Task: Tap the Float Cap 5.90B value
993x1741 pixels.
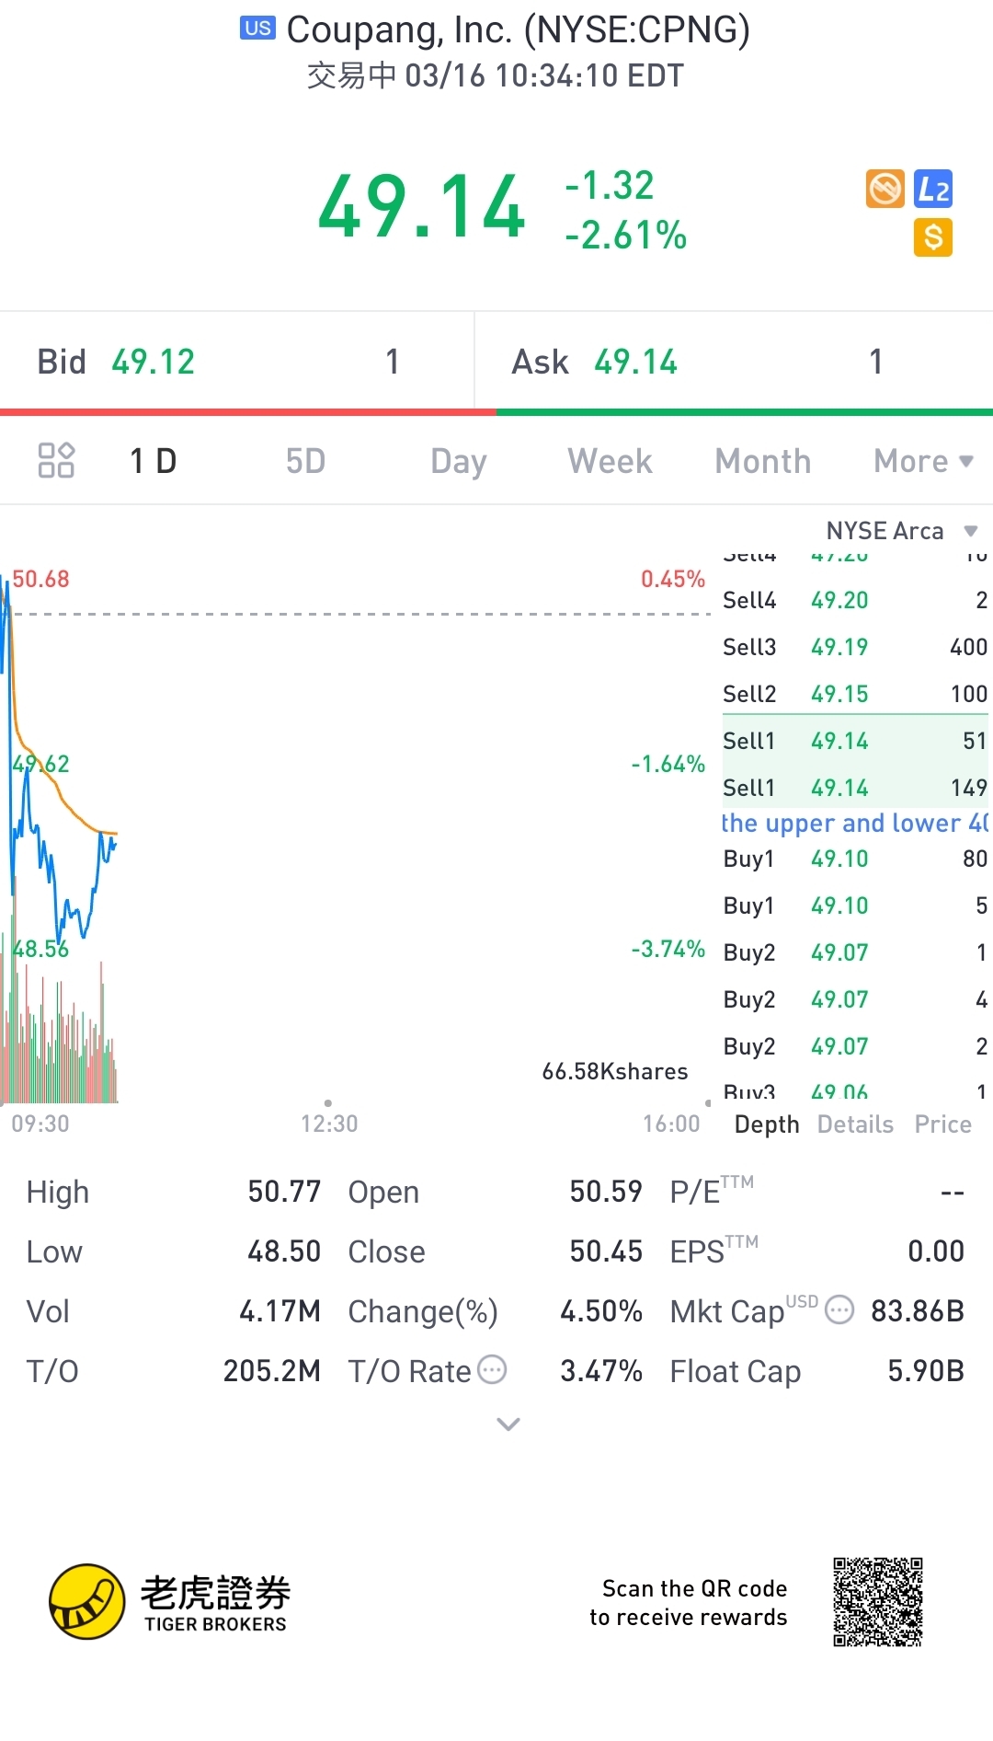Action: coord(926,1371)
